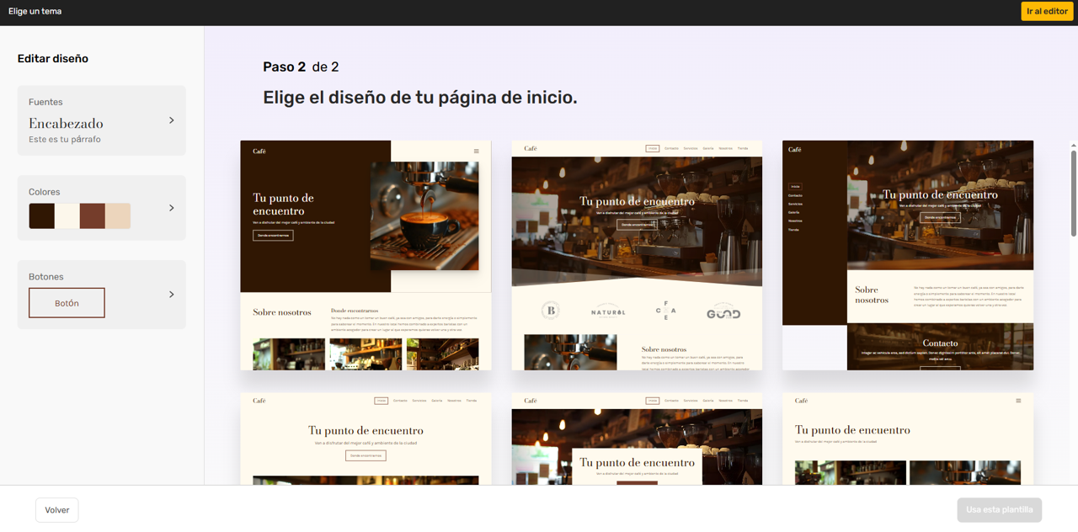Screen dimensions: 1078x532
Task: Click the 'Editar diseño' heading
Action: coord(53,59)
